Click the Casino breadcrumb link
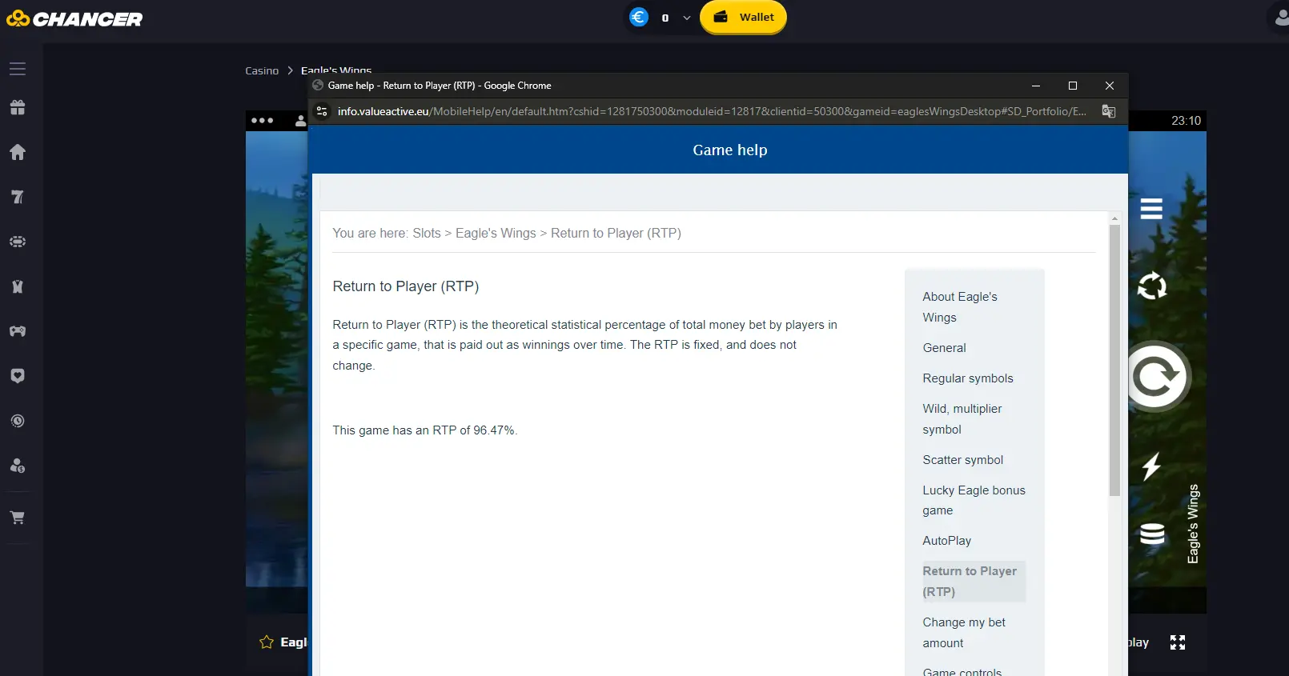Image resolution: width=1289 pixels, height=676 pixels. [x=262, y=70]
